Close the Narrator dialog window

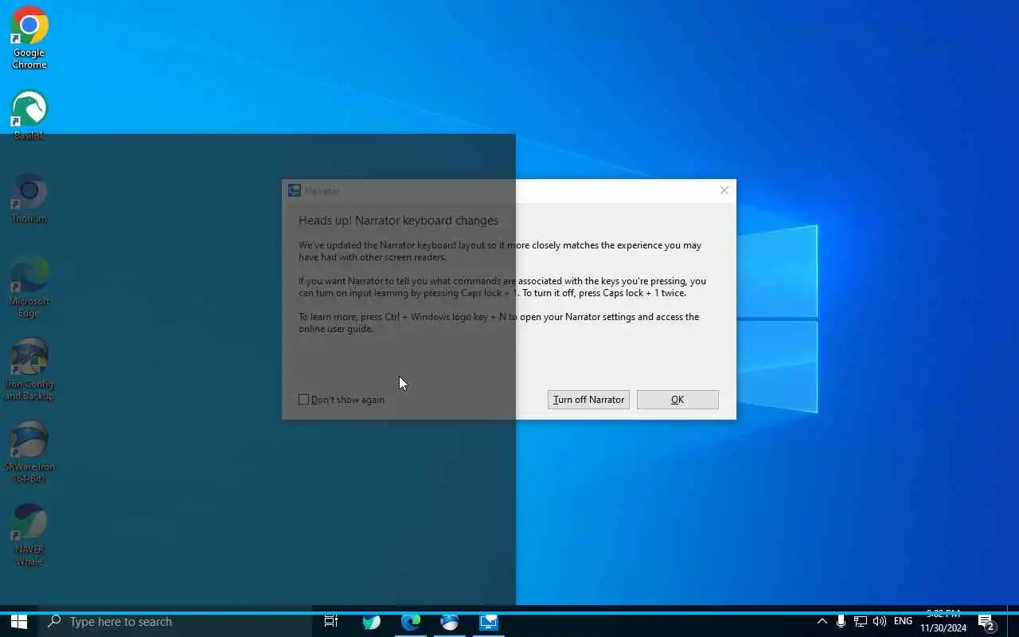(724, 190)
